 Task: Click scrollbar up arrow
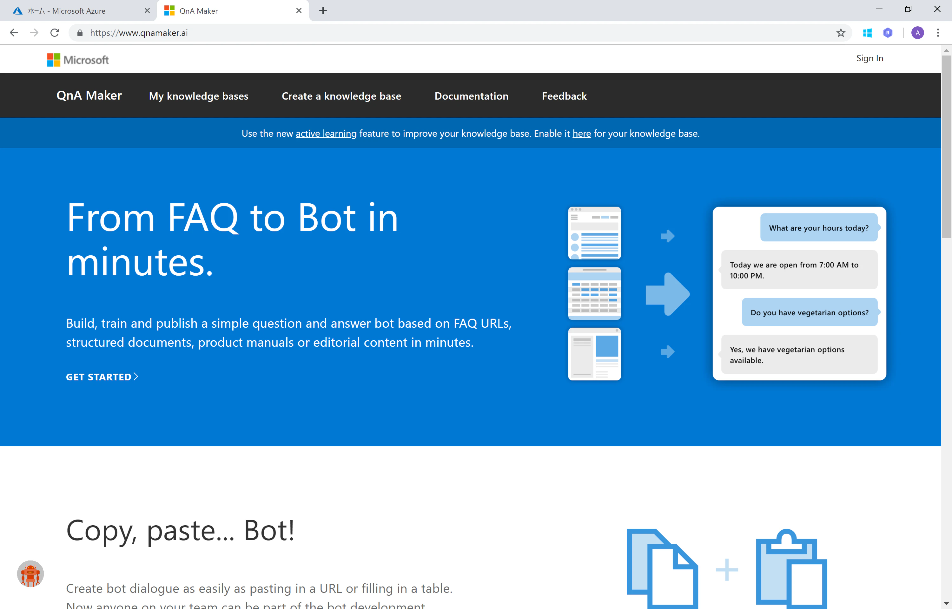click(947, 50)
